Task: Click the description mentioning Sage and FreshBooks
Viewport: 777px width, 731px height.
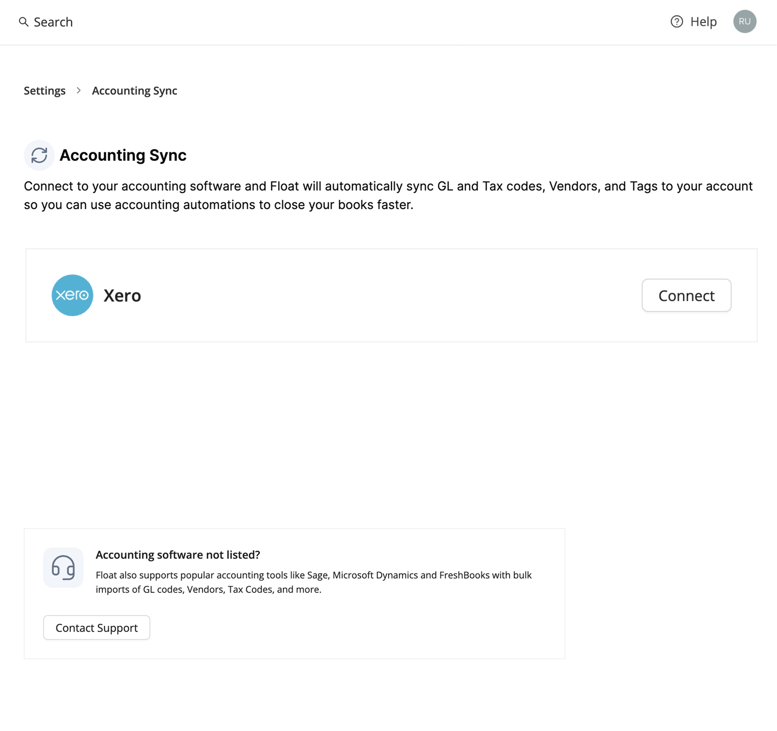Action: click(x=313, y=582)
